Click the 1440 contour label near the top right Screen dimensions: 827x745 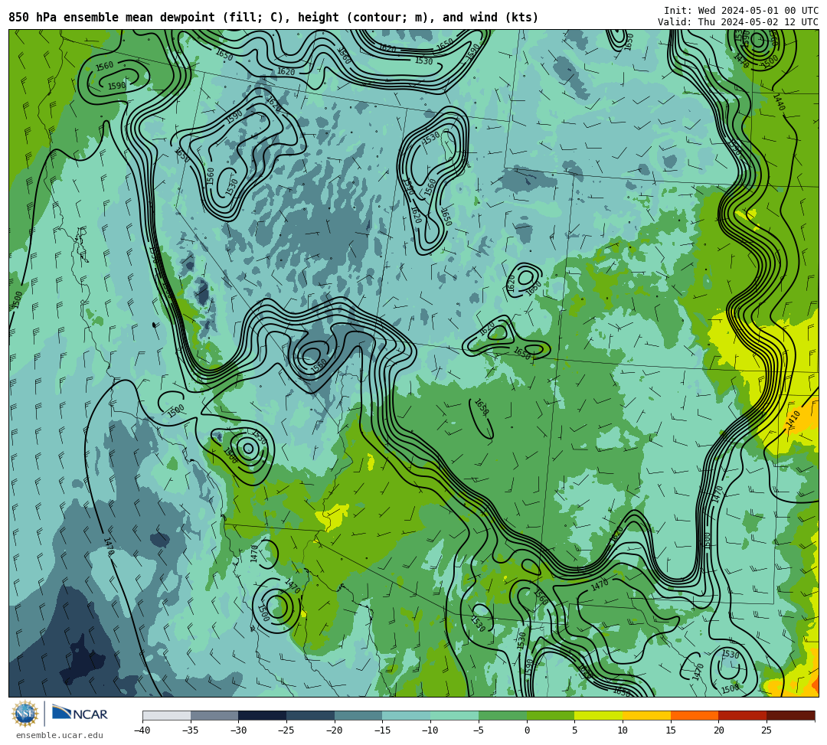779,103
